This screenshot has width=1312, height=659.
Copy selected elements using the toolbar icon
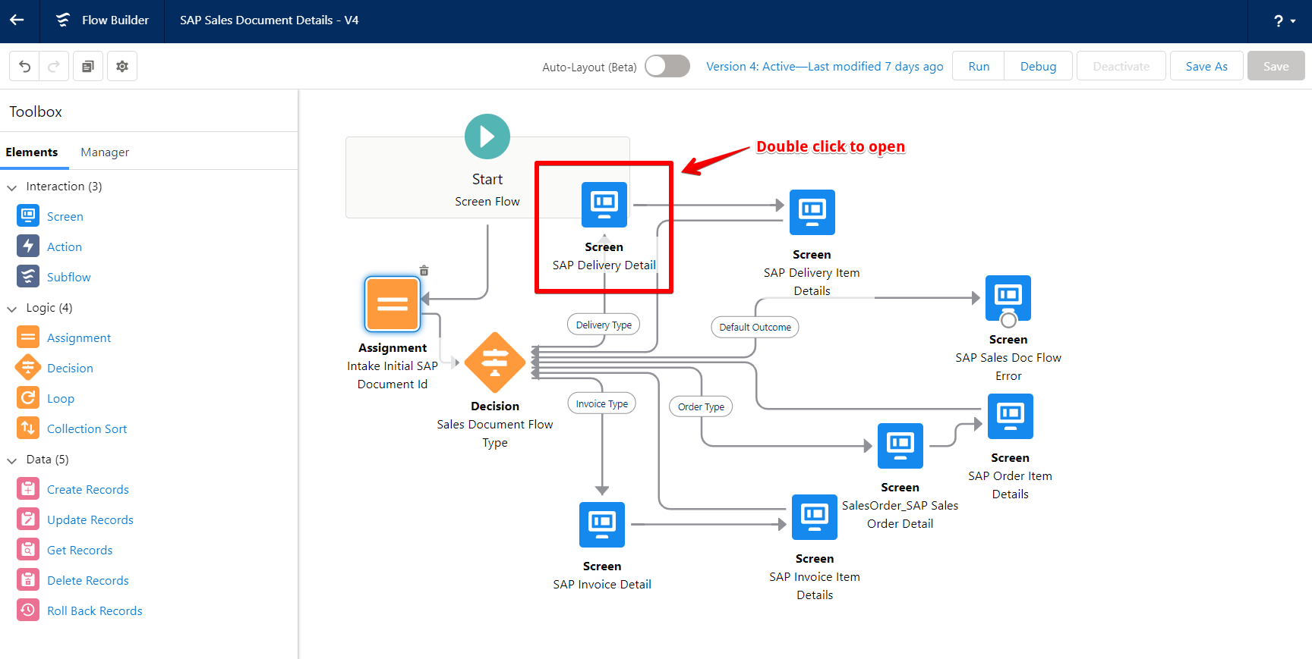tap(88, 67)
